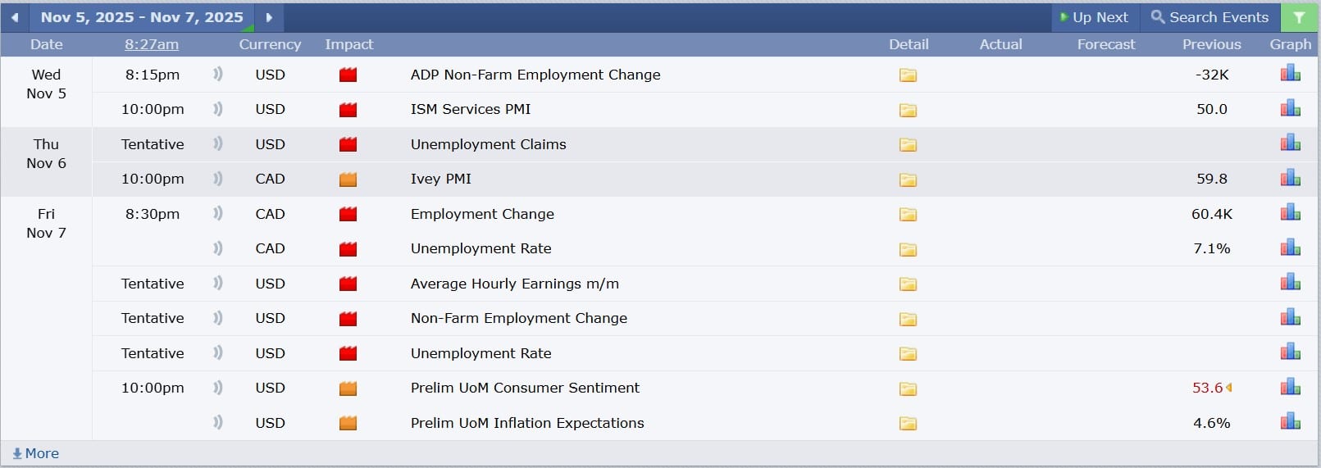Open detail folder for Non-Farm Employment Change
Screen dimensions: 1321x468
908,319
